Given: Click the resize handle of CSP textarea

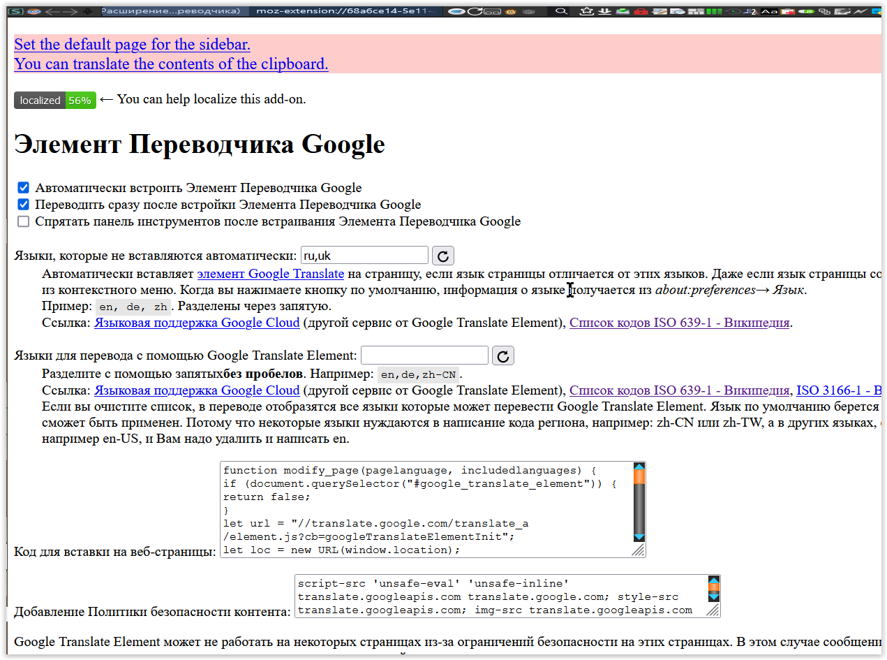Looking at the screenshot, I should [x=713, y=610].
